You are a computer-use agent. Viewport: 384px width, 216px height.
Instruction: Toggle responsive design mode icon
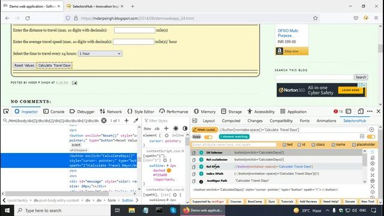(x=360, y=112)
